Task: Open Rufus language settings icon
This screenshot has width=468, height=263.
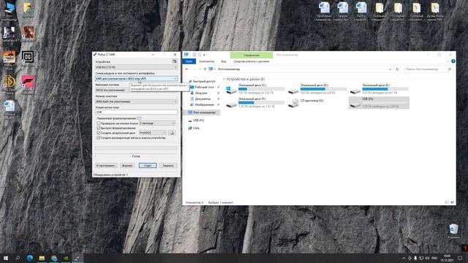Action: pos(174,61)
